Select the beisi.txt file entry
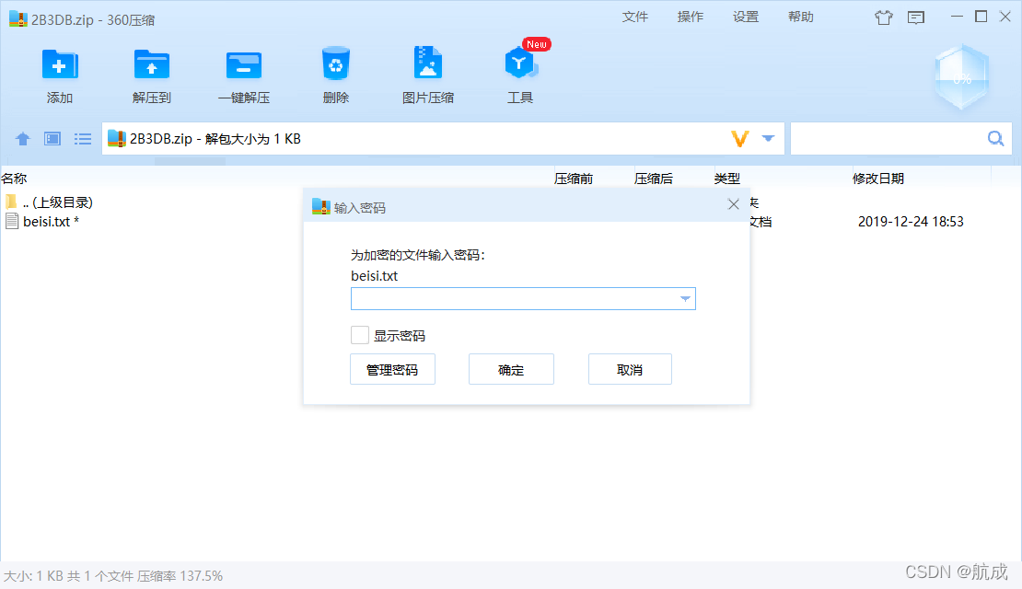Screen dimensions: 1022x589 [44, 221]
